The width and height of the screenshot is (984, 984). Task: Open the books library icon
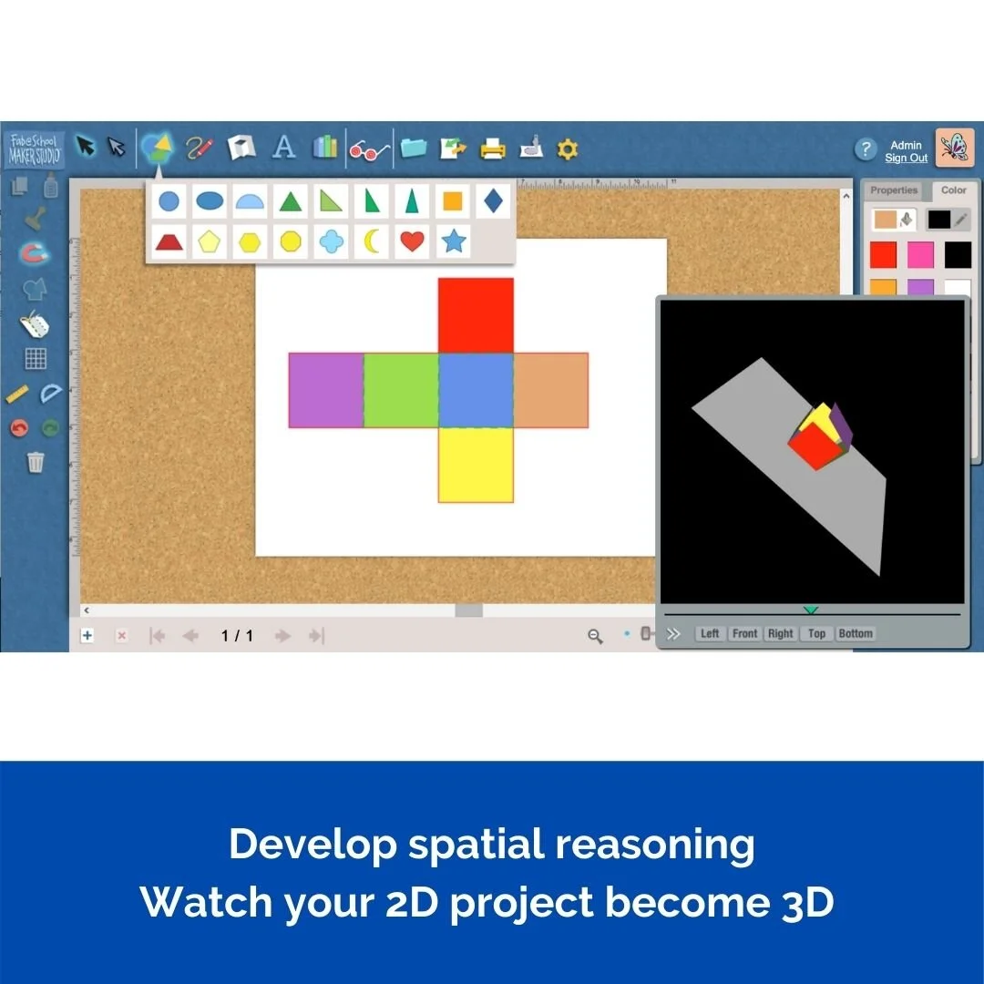pyautogui.click(x=324, y=148)
